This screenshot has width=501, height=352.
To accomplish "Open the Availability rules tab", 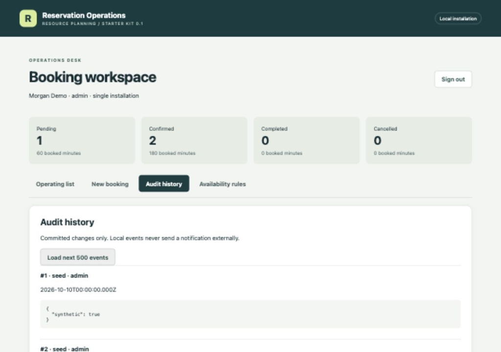I will 223,184.
